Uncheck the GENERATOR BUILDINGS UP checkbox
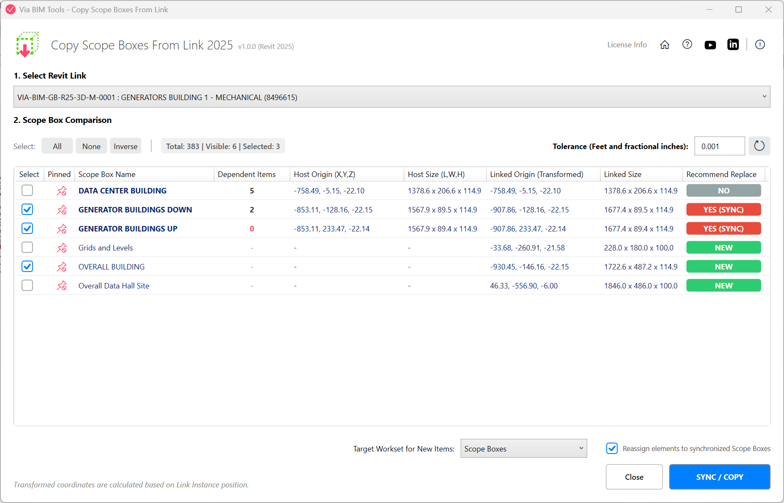Image resolution: width=784 pixels, height=503 pixels. coord(27,228)
